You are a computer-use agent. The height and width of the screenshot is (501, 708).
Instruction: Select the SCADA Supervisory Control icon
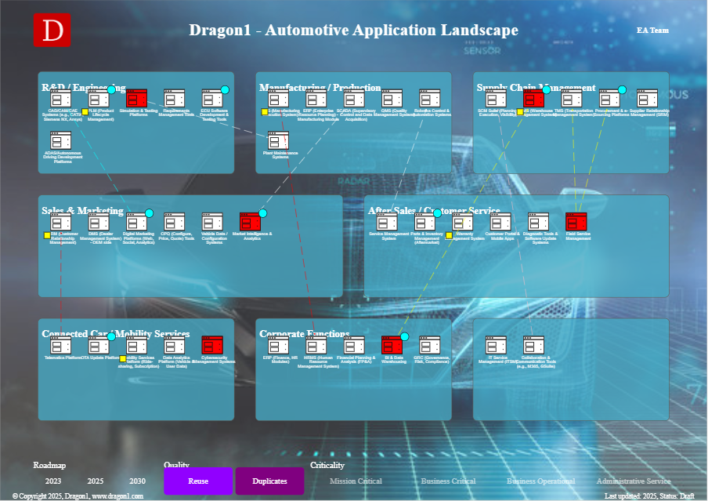point(355,98)
